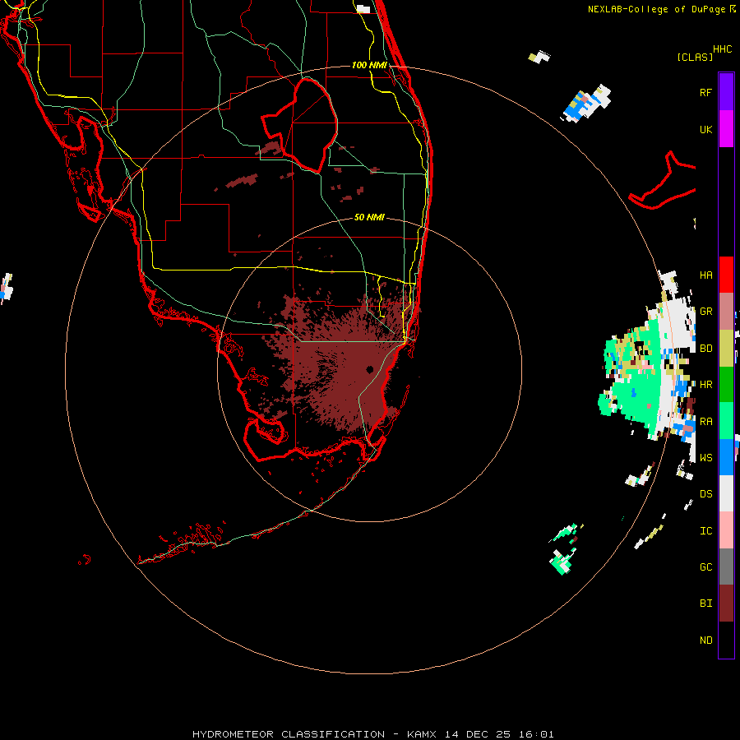This screenshot has height=740, width=740.
Task: Click the UK legend label
Action: pyautogui.click(x=705, y=129)
